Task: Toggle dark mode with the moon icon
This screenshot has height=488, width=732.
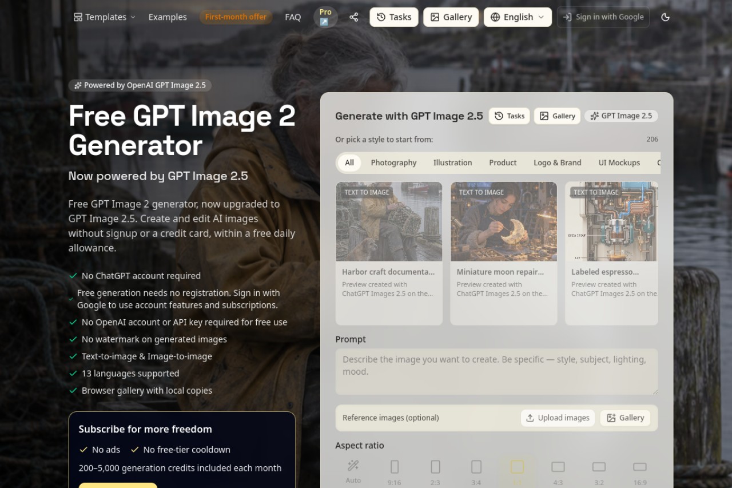Action: pyautogui.click(x=665, y=17)
